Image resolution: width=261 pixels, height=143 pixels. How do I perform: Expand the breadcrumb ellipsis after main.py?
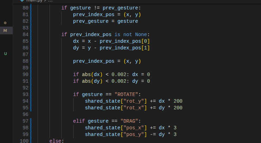50,1
